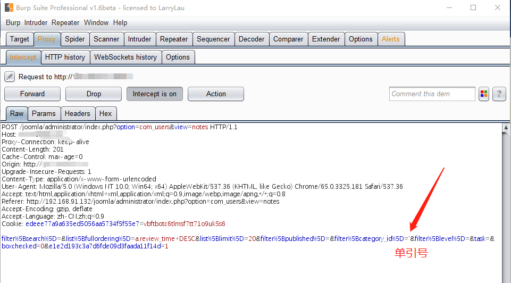Open the Repeater menu
Screen dimensions: 511x283
point(65,22)
